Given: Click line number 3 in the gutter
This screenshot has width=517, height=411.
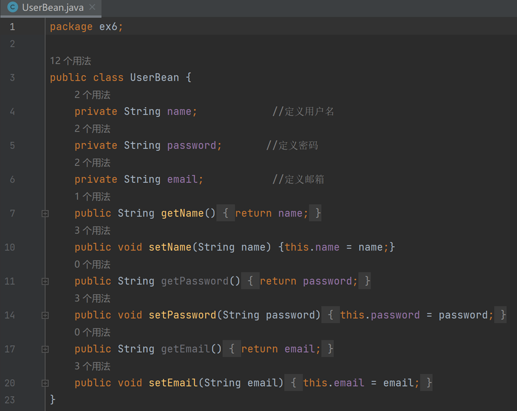Looking at the screenshot, I should coord(12,77).
